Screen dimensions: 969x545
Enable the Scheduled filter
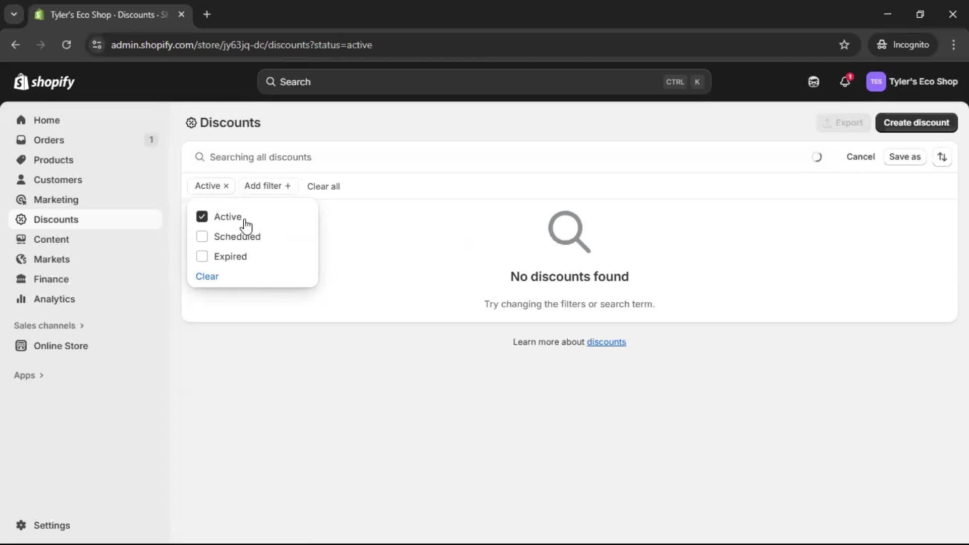pyautogui.click(x=202, y=236)
